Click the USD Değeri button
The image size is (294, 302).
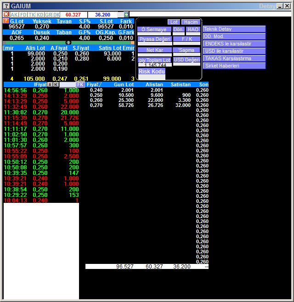187,60
